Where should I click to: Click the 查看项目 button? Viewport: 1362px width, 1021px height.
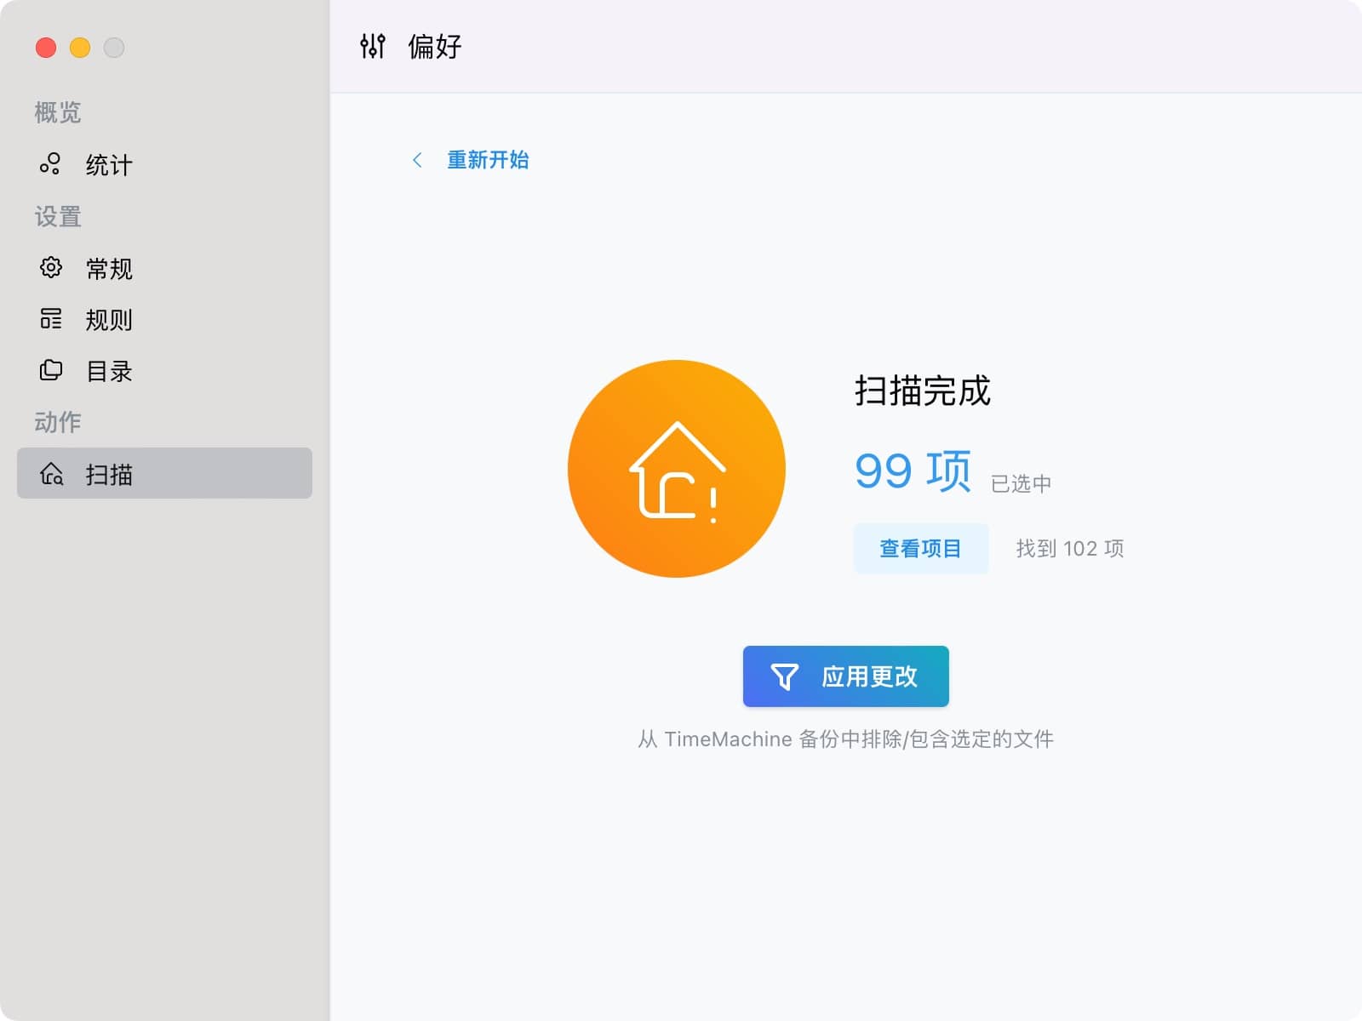920,549
